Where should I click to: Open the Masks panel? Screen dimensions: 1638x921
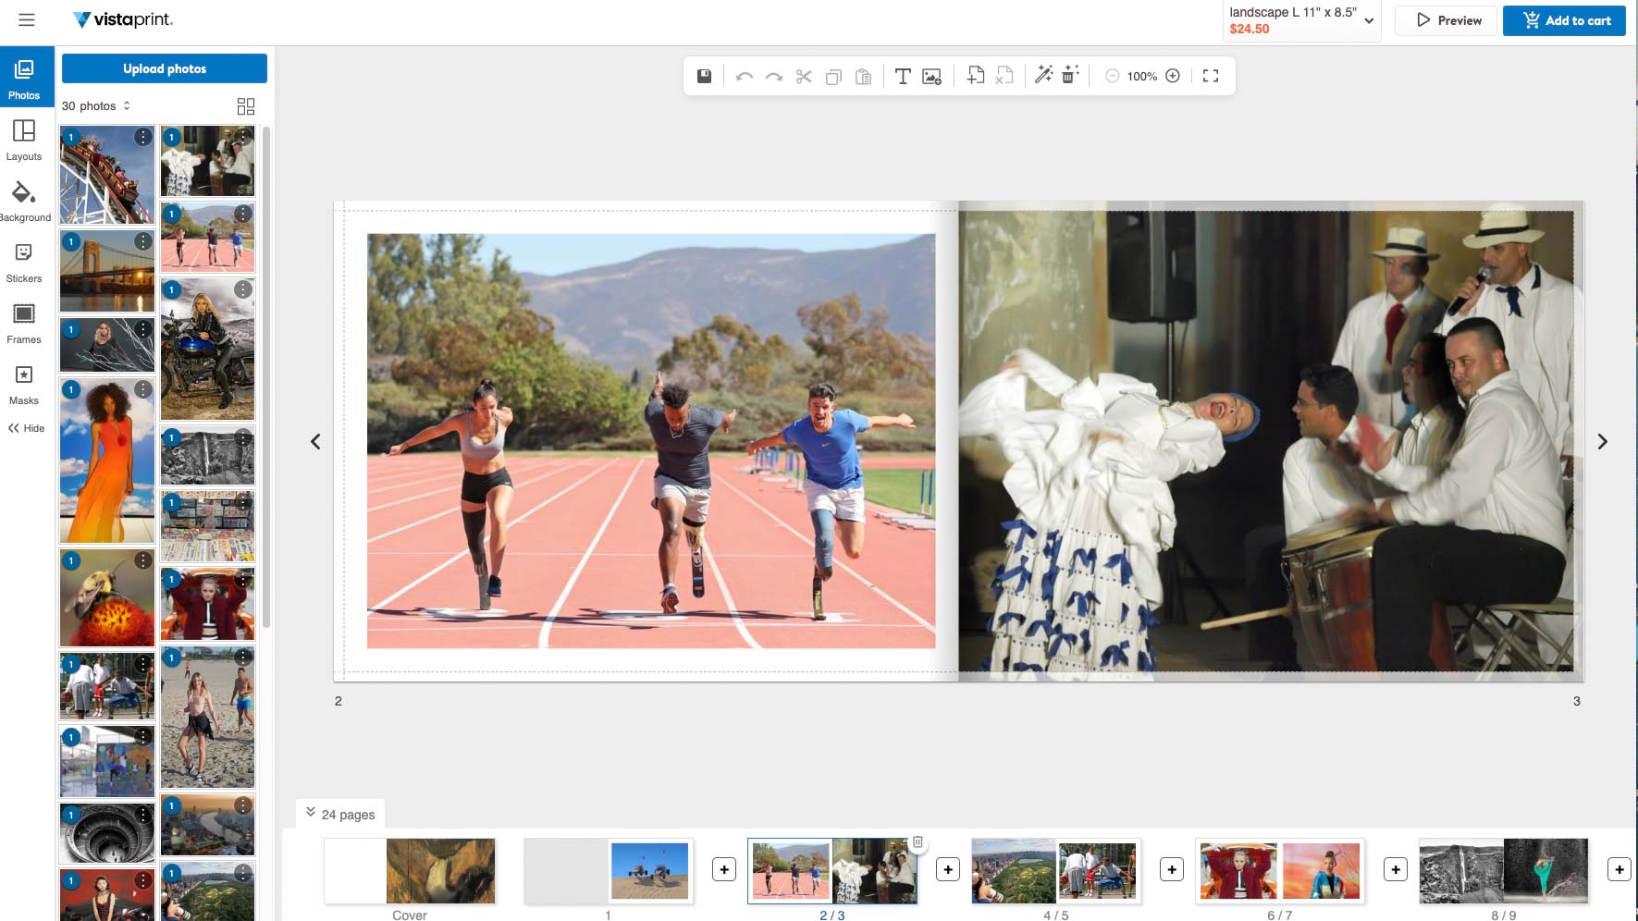tap(24, 385)
